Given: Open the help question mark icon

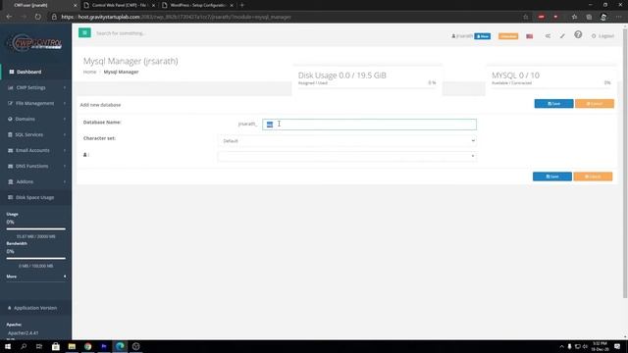Looking at the screenshot, I should tap(578, 35).
